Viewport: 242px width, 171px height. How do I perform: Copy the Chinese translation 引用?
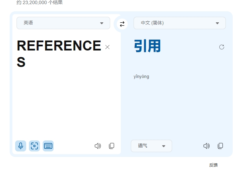tap(220, 146)
